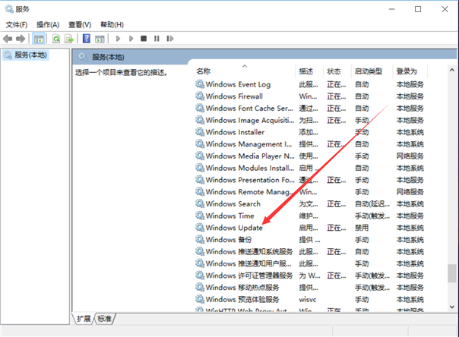
Task: Select Windows 推送通知系统服务 row
Action: coord(310,252)
